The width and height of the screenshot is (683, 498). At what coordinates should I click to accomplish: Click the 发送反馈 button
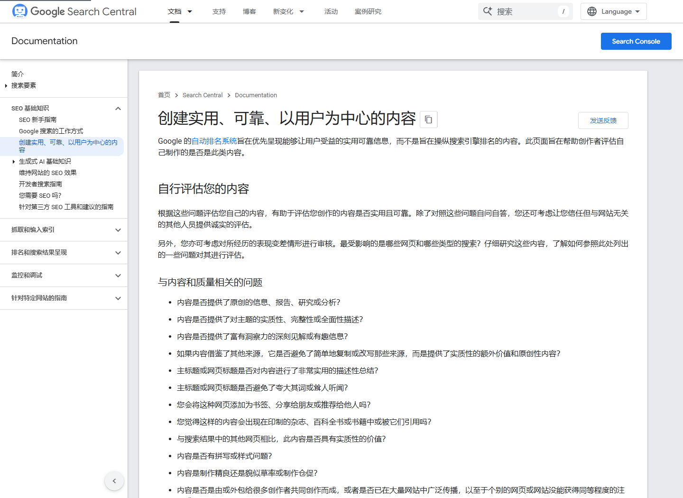coord(603,120)
